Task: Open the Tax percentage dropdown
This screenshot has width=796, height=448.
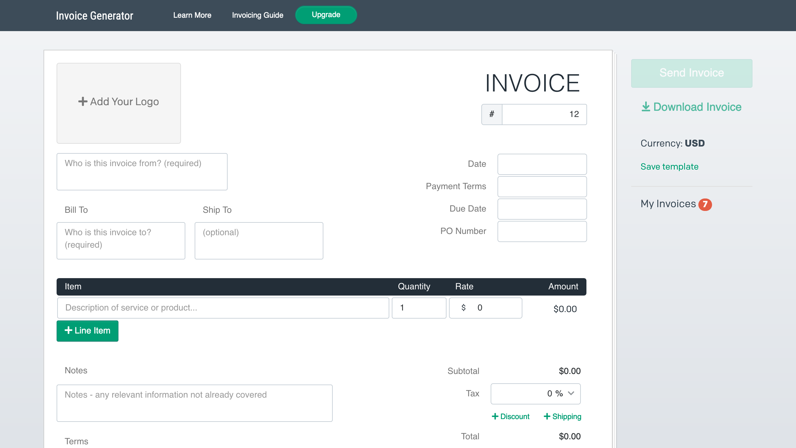Action: point(571,394)
